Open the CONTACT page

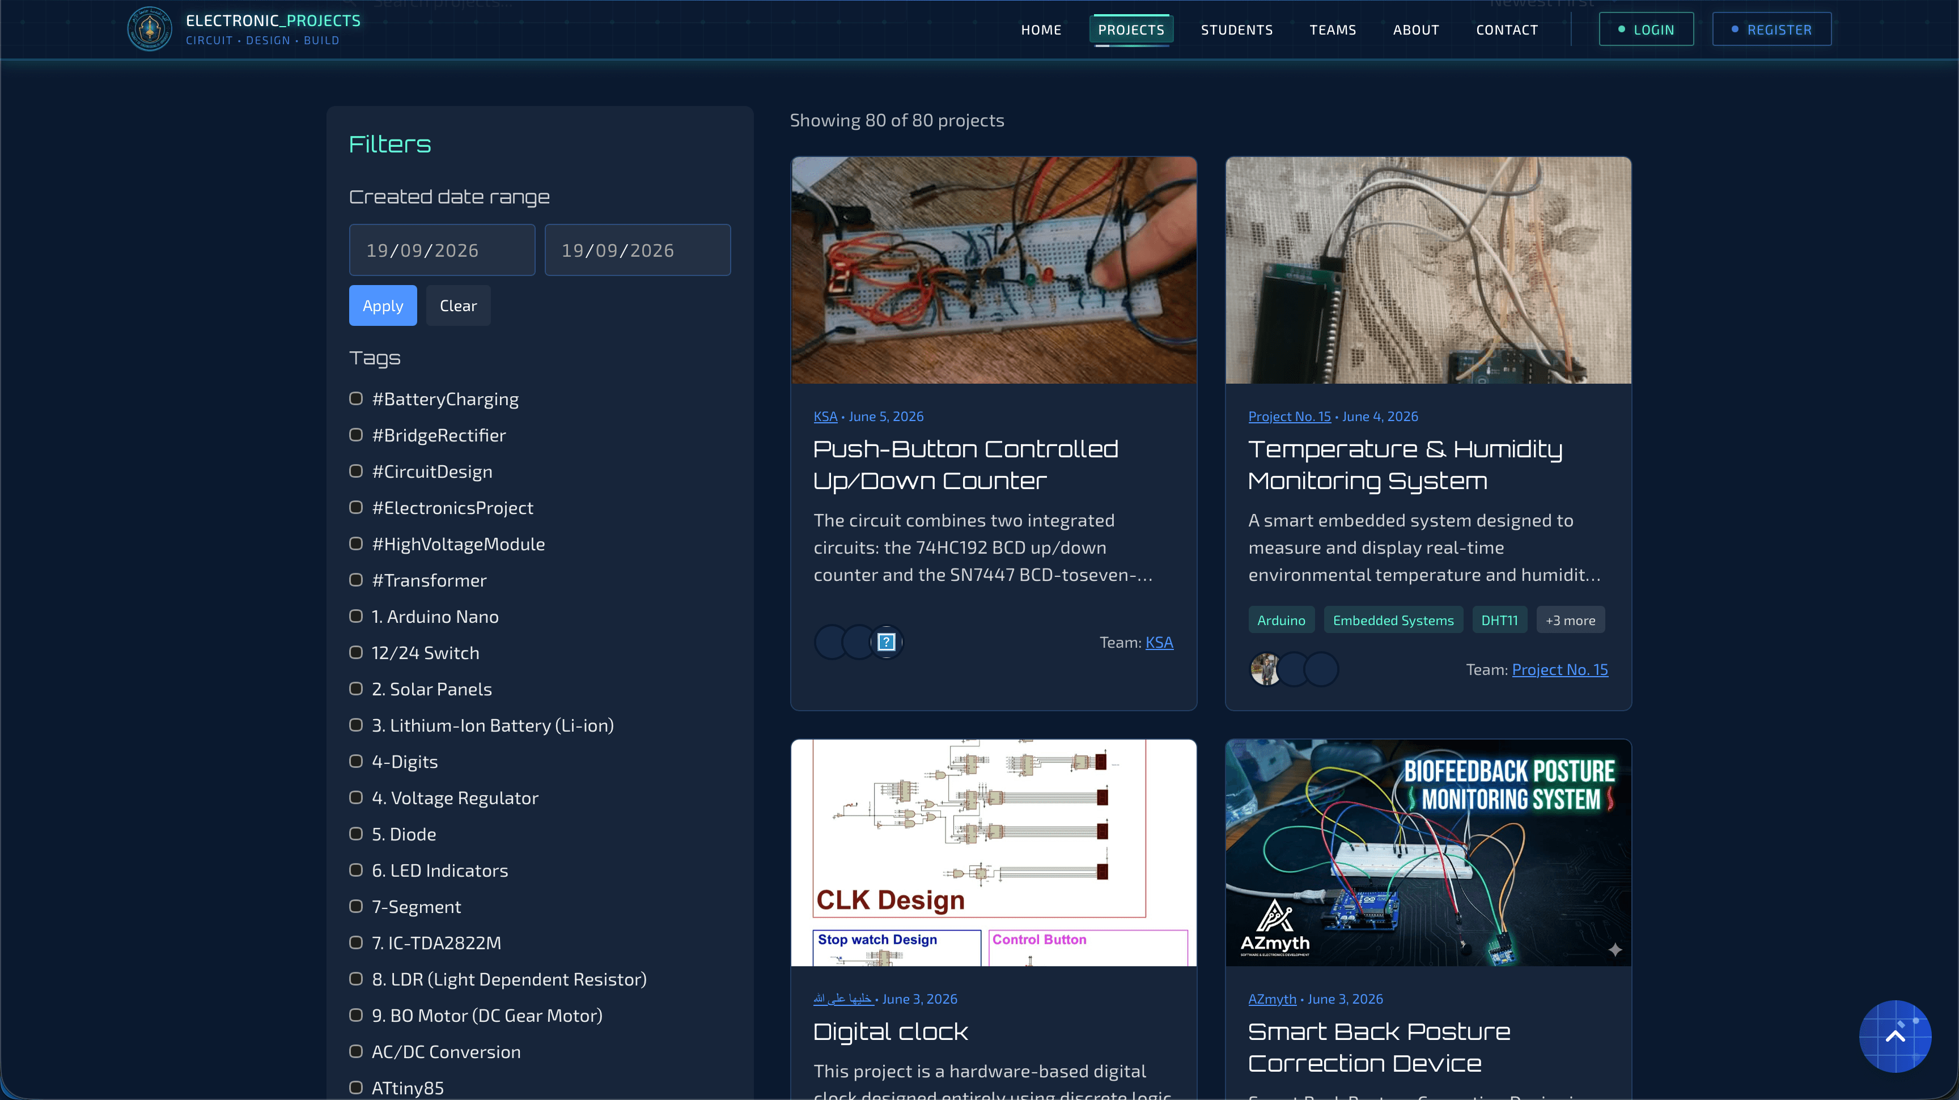[x=1507, y=29]
